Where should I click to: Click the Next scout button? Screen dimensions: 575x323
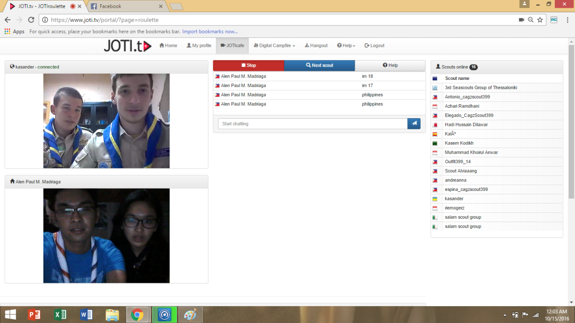point(320,66)
